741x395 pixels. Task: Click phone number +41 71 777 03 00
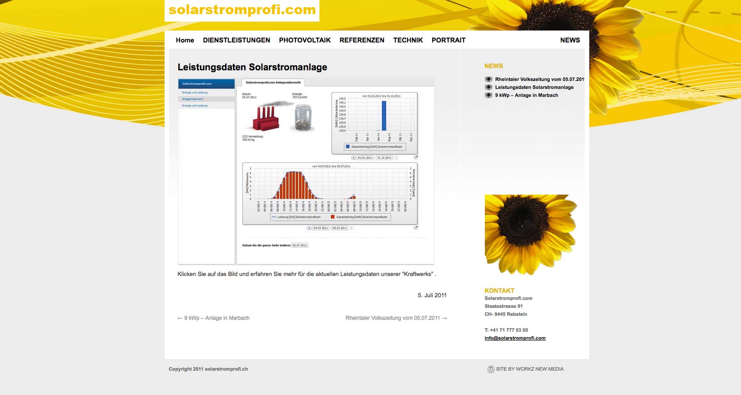509,330
